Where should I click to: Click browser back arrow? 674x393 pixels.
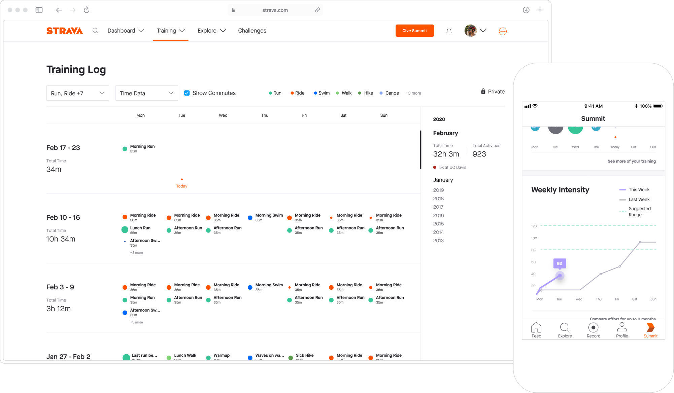(59, 10)
